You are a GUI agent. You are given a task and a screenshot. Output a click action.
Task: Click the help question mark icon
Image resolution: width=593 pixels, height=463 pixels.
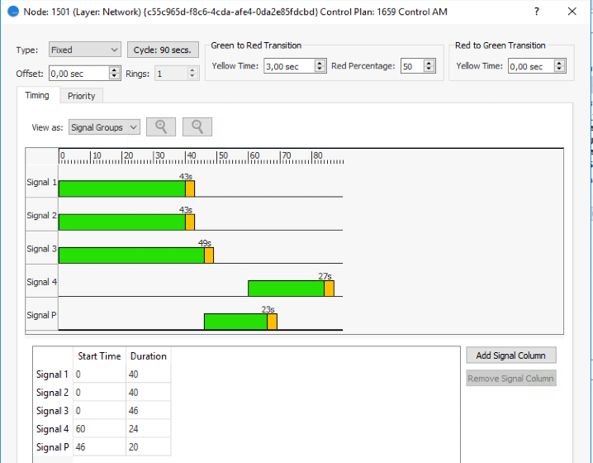click(x=537, y=12)
